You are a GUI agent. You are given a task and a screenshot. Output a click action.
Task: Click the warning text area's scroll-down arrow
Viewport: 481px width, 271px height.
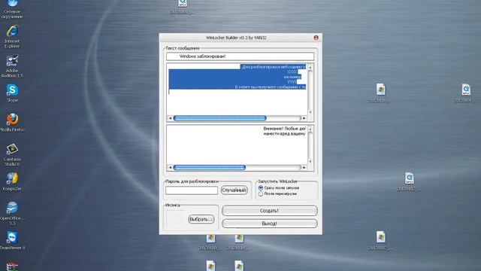point(310,162)
